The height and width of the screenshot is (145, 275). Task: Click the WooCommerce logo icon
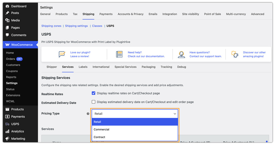click(7, 45)
